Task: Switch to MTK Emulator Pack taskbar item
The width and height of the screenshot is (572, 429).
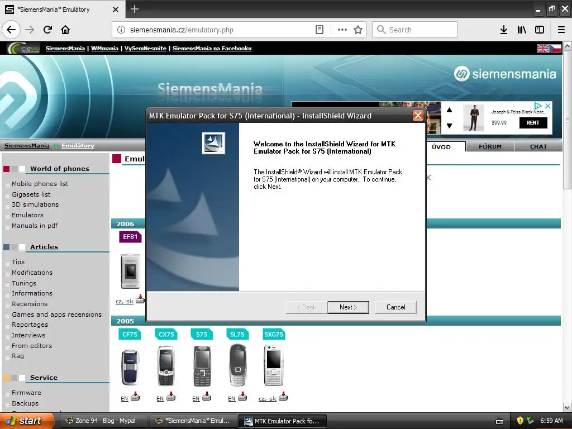Action: pyautogui.click(x=282, y=421)
